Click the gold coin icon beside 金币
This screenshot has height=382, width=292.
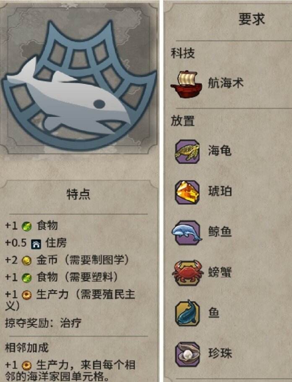point(26,261)
